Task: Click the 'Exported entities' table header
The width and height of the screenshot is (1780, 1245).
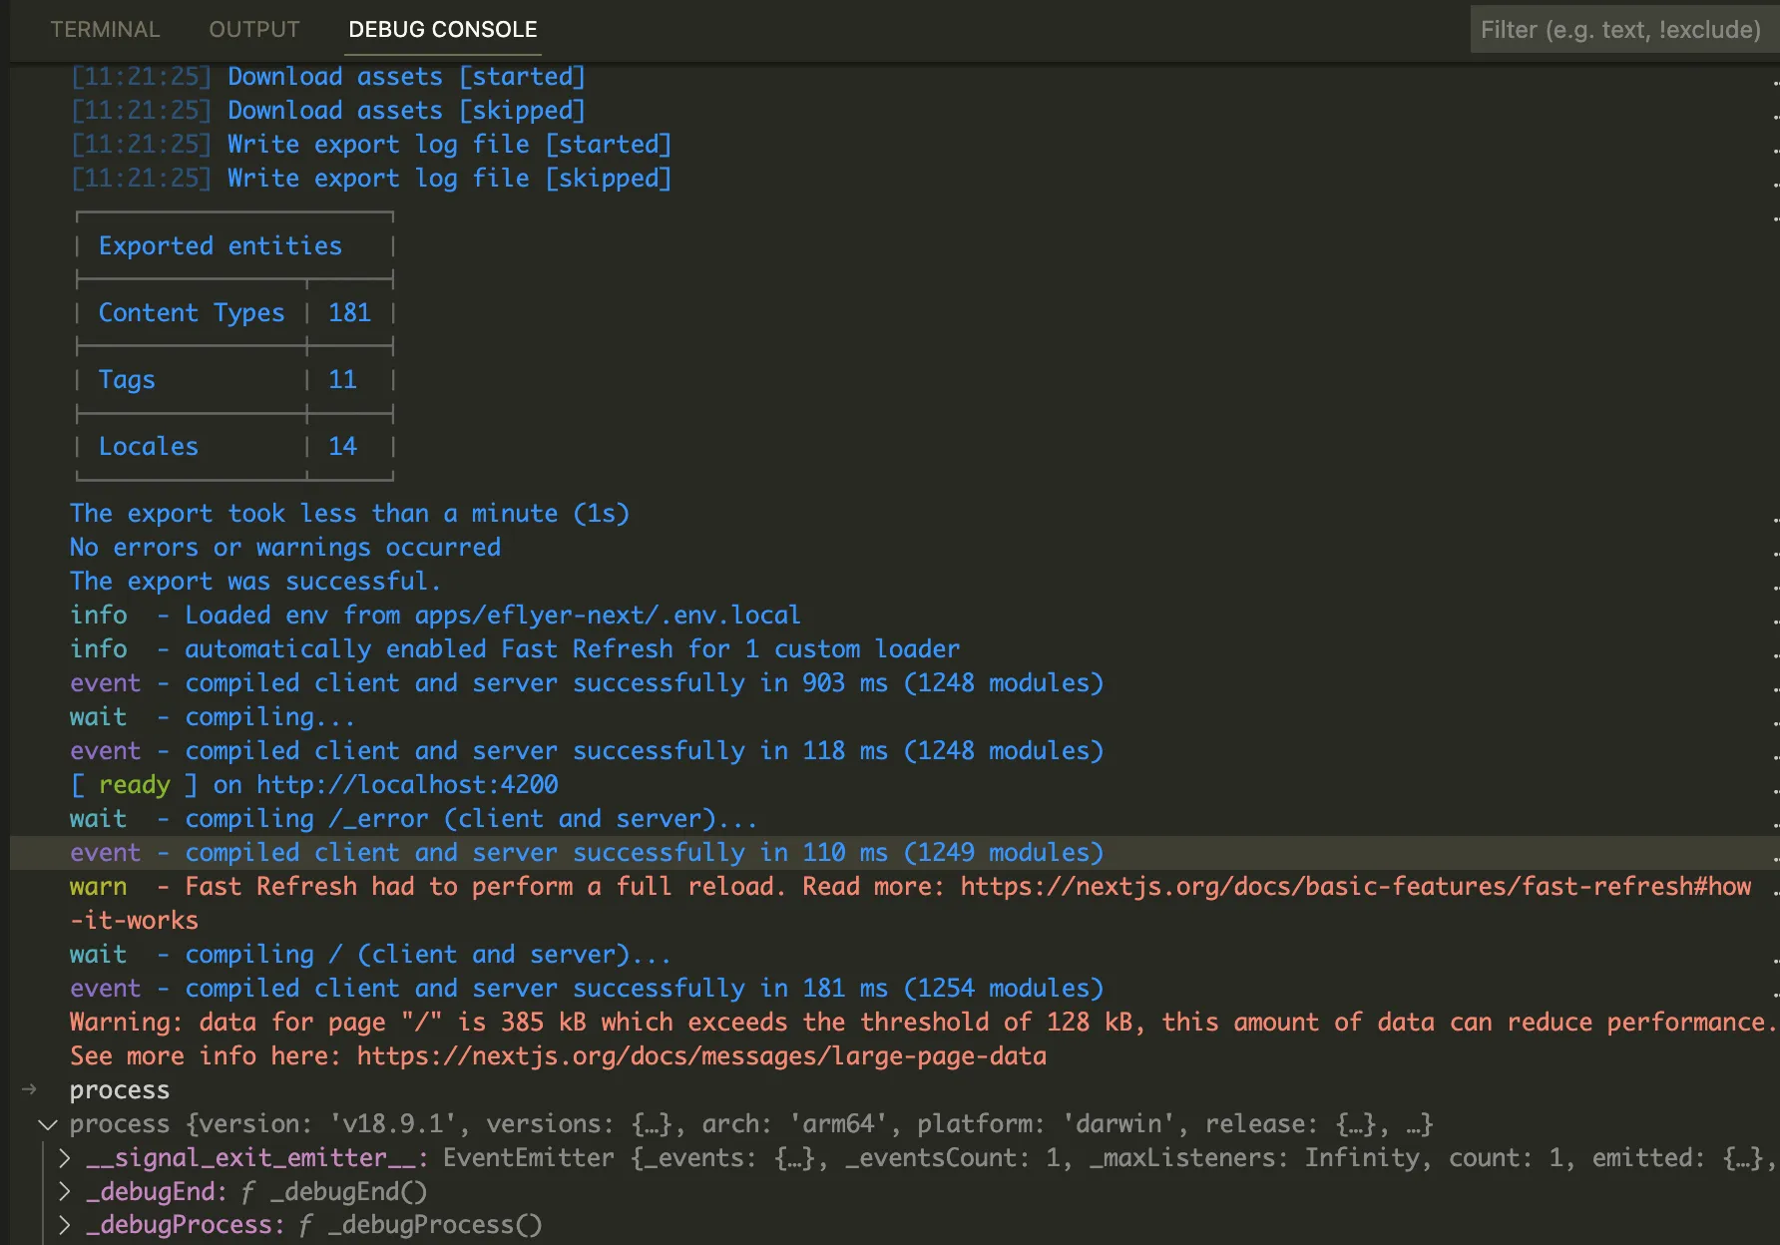Action: pyautogui.click(x=221, y=246)
